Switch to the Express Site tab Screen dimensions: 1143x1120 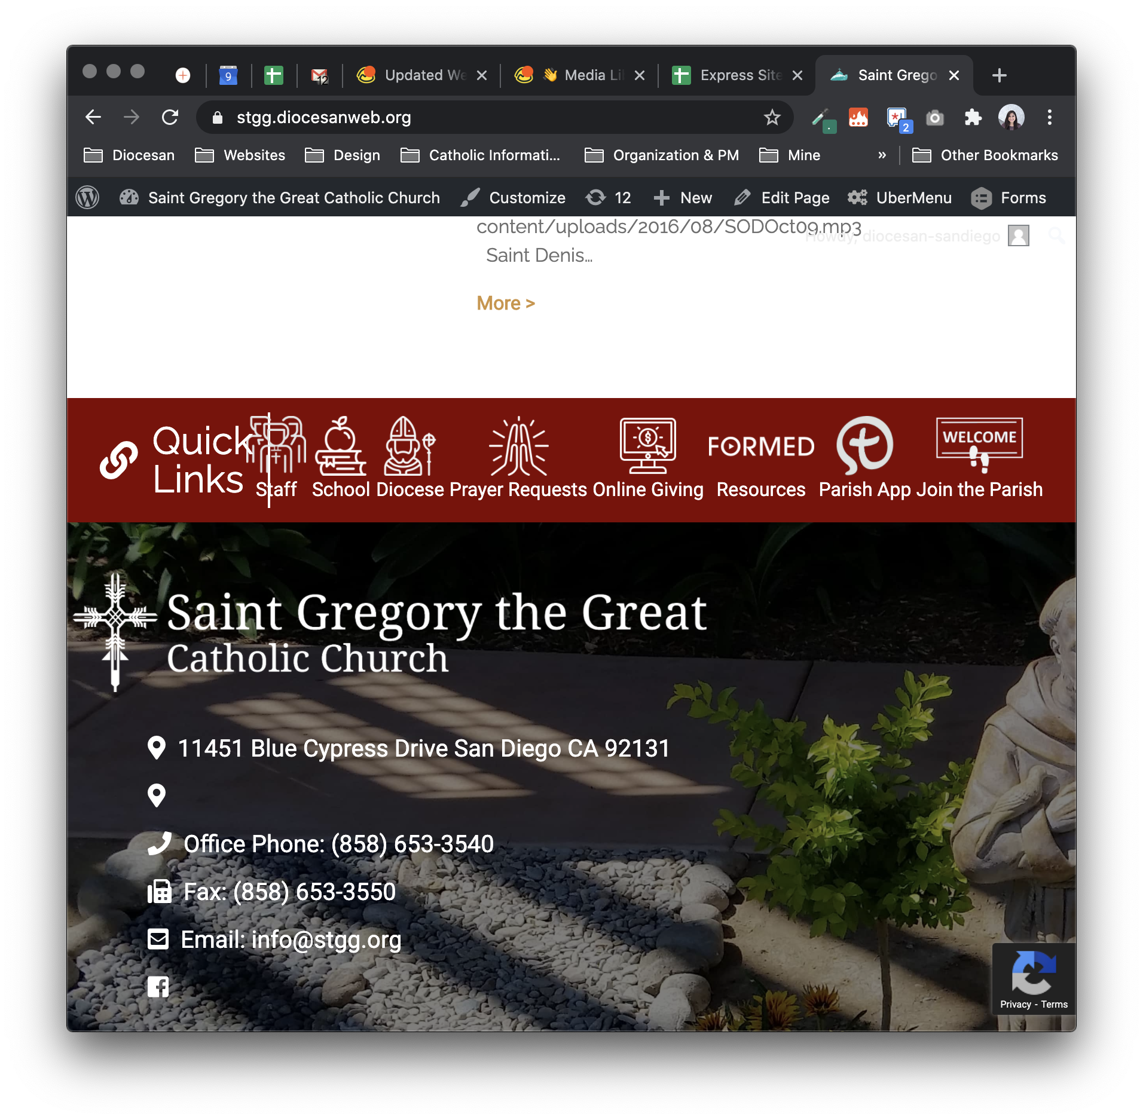[x=736, y=75]
